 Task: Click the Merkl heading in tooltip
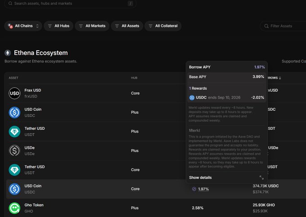tap(194, 130)
